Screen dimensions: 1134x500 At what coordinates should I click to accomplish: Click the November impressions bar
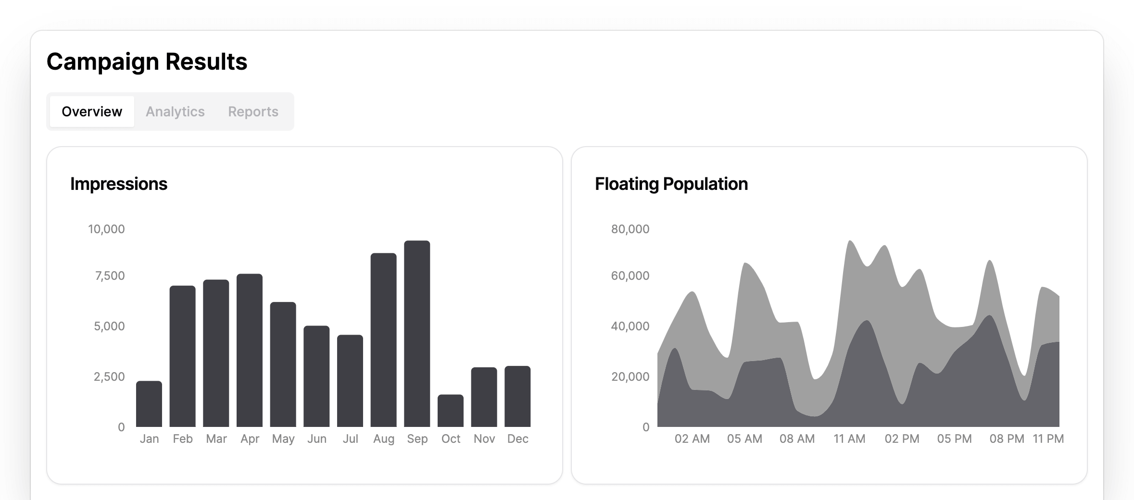(484, 397)
